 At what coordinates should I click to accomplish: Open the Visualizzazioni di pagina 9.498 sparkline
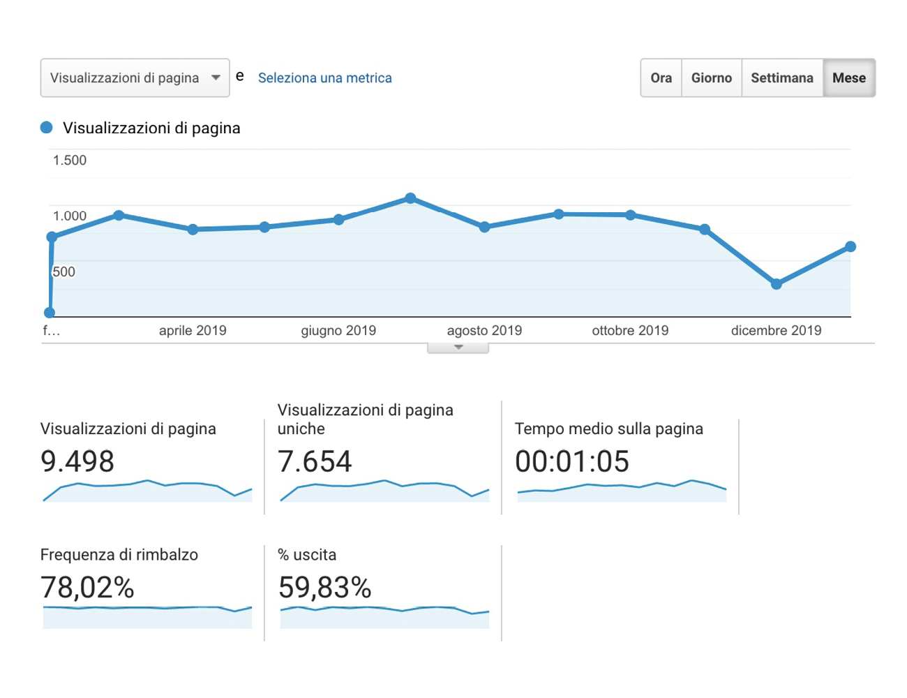tap(147, 491)
